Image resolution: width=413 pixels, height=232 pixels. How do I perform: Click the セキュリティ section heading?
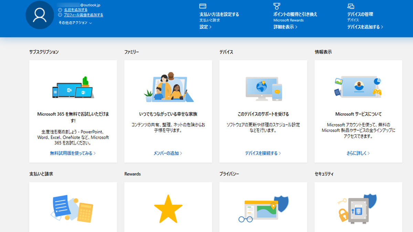(x=324, y=174)
